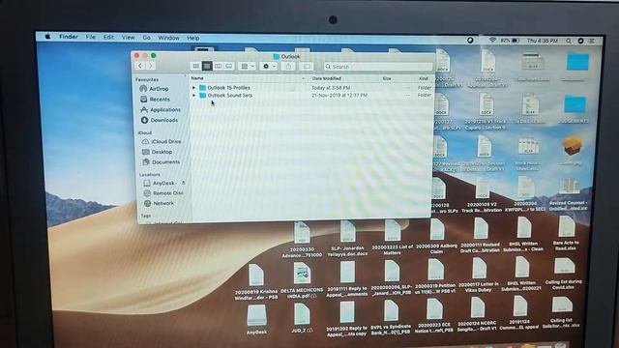Select the 20200309 Aalborg Claim document
Viewport: 619px width, 348px height.
[436, 236]
